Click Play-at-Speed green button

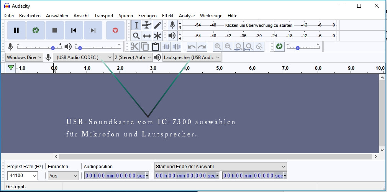pos(279,46)
